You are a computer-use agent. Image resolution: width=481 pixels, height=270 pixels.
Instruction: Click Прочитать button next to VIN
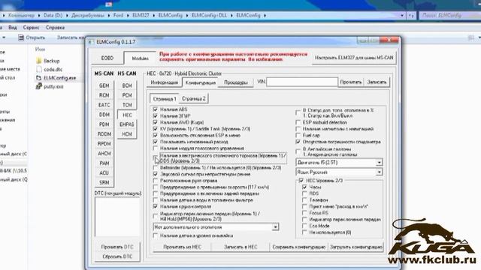[351, 82]
